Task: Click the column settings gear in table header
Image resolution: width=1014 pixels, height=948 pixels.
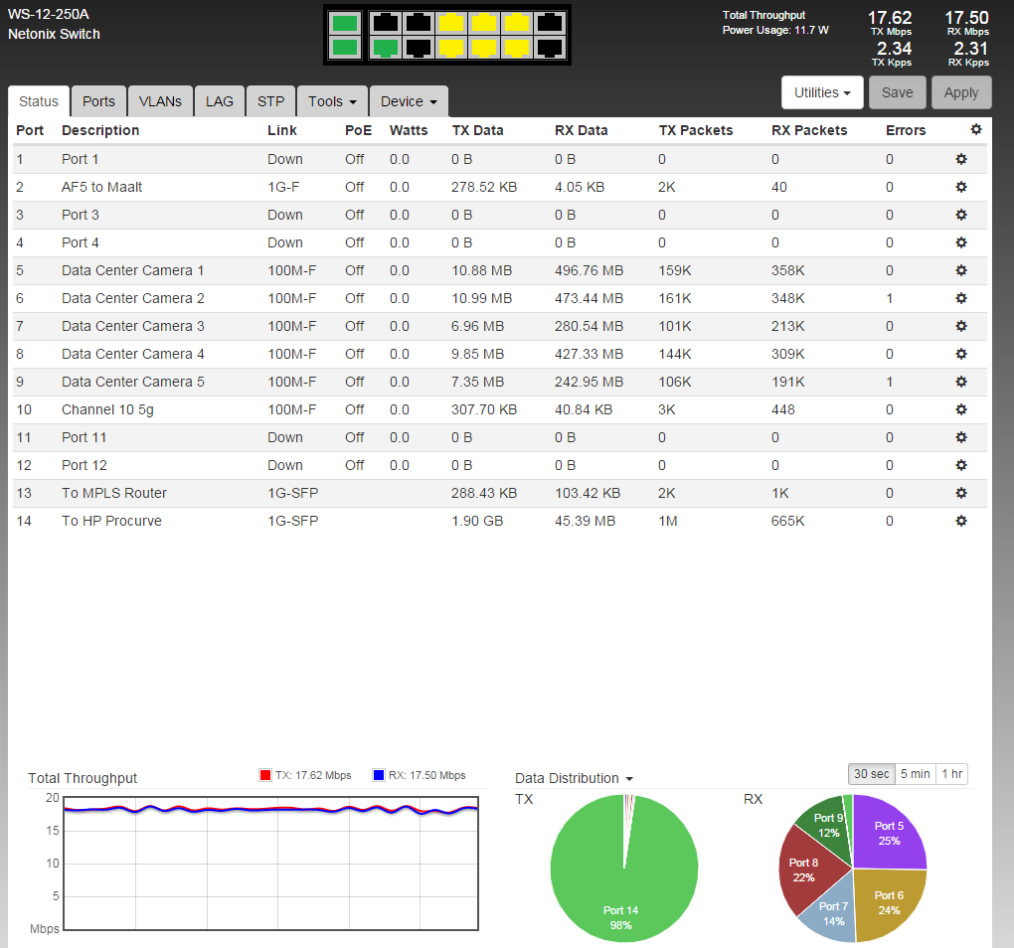Action: (975, 130)
